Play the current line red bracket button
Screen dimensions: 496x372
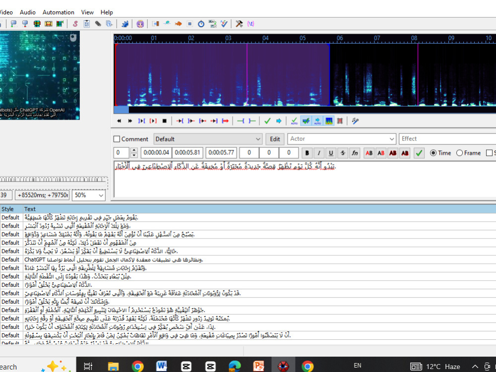pyautogui.click(x=153, y=121)
